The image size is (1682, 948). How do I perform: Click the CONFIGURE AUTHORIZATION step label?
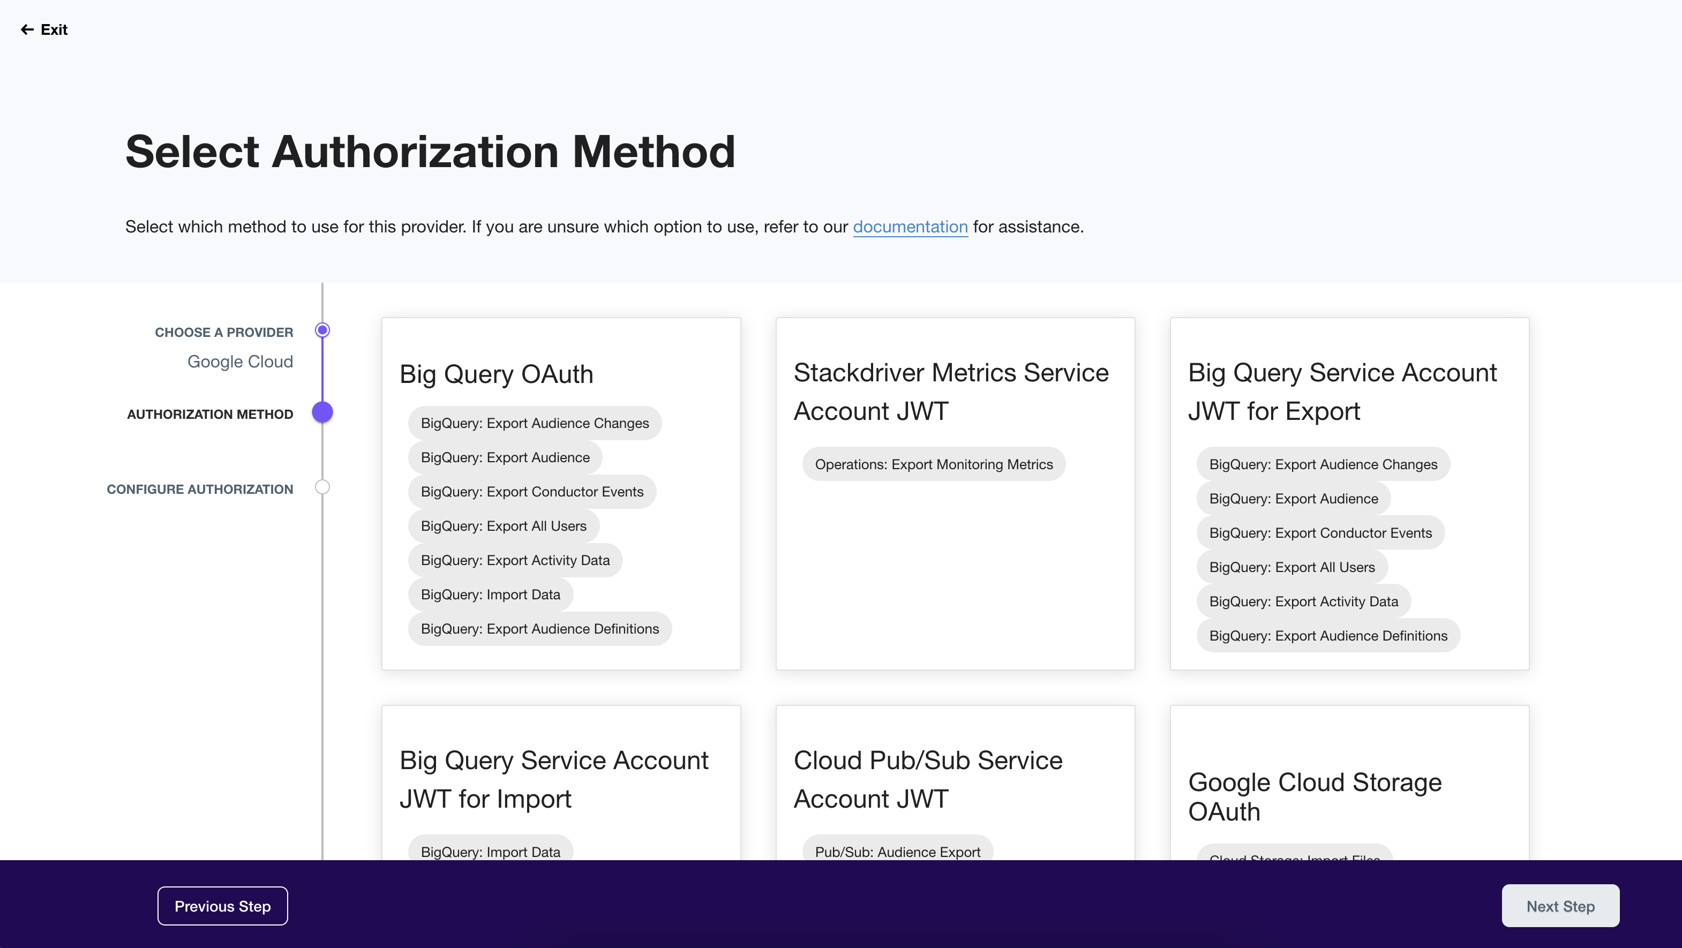[x=199, y=489]
